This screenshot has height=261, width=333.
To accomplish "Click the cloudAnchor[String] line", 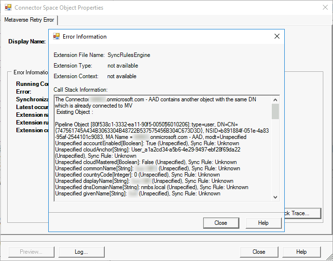I will [x=148, y=150].
